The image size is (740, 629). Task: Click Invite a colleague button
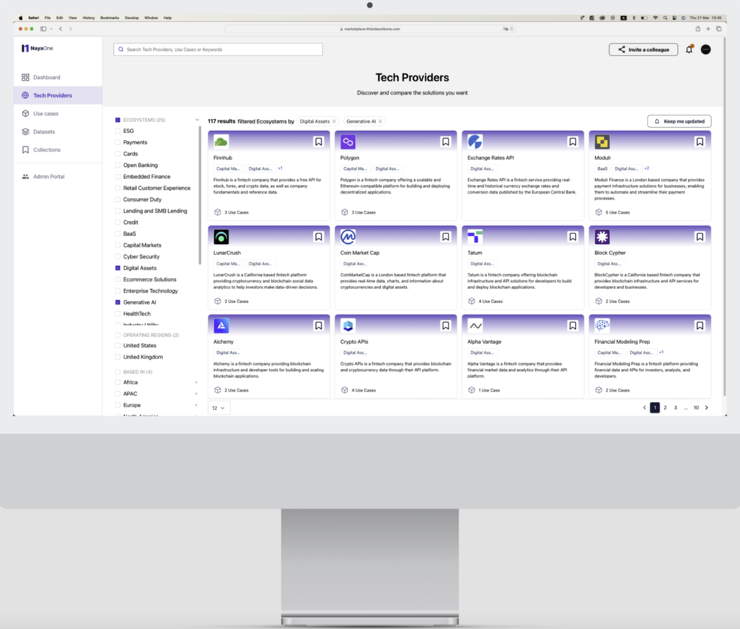coord(643,50)
